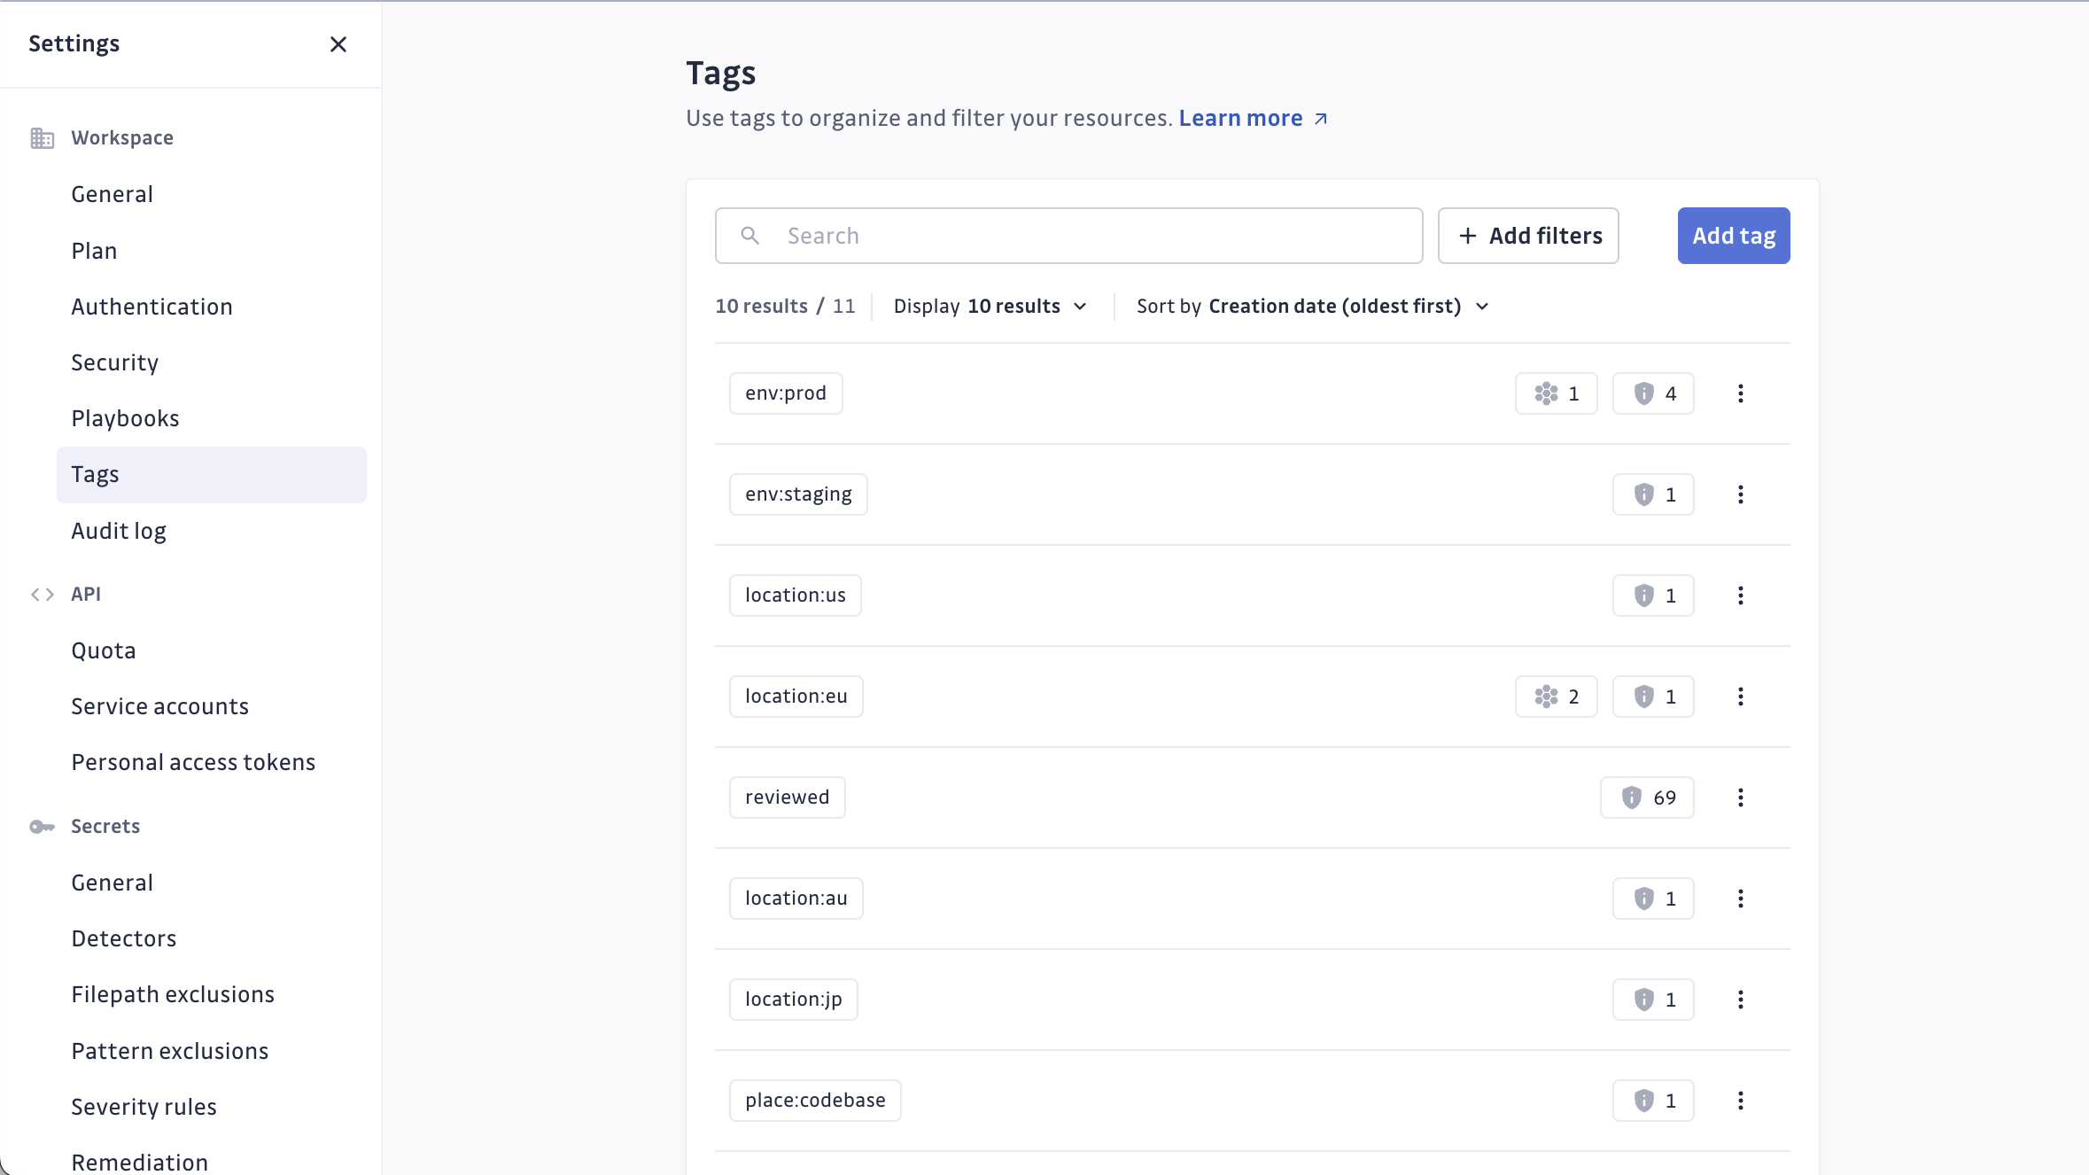The image size is (2089, 1175).
Task: Select Tags in the sidebar
Action: pos(211,475)
